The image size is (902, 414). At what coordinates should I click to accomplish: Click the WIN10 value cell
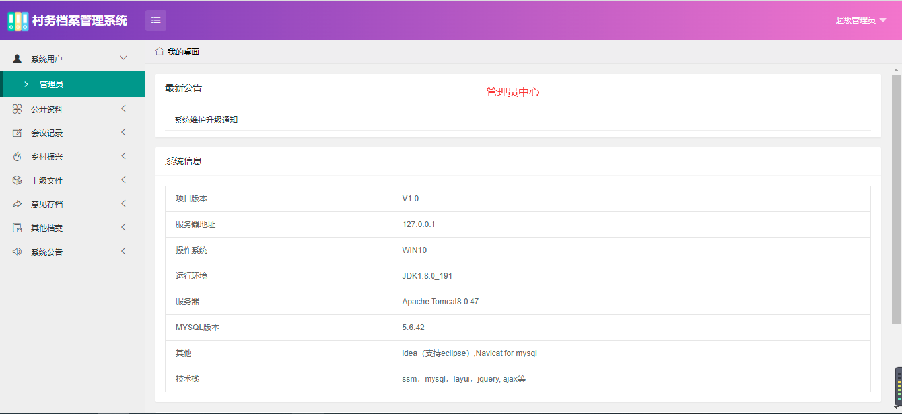click(x=631, y=250)
